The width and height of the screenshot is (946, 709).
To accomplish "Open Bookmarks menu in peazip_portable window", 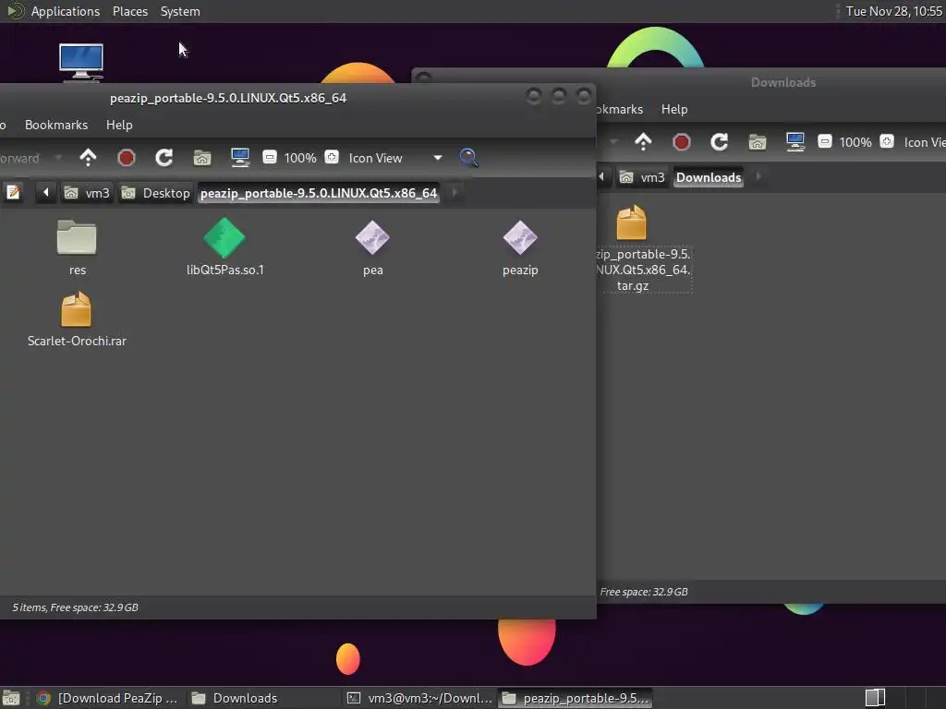I will (56, 125).
